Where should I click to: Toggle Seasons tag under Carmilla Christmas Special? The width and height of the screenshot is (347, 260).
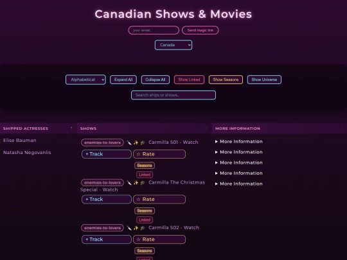point(145,211)
